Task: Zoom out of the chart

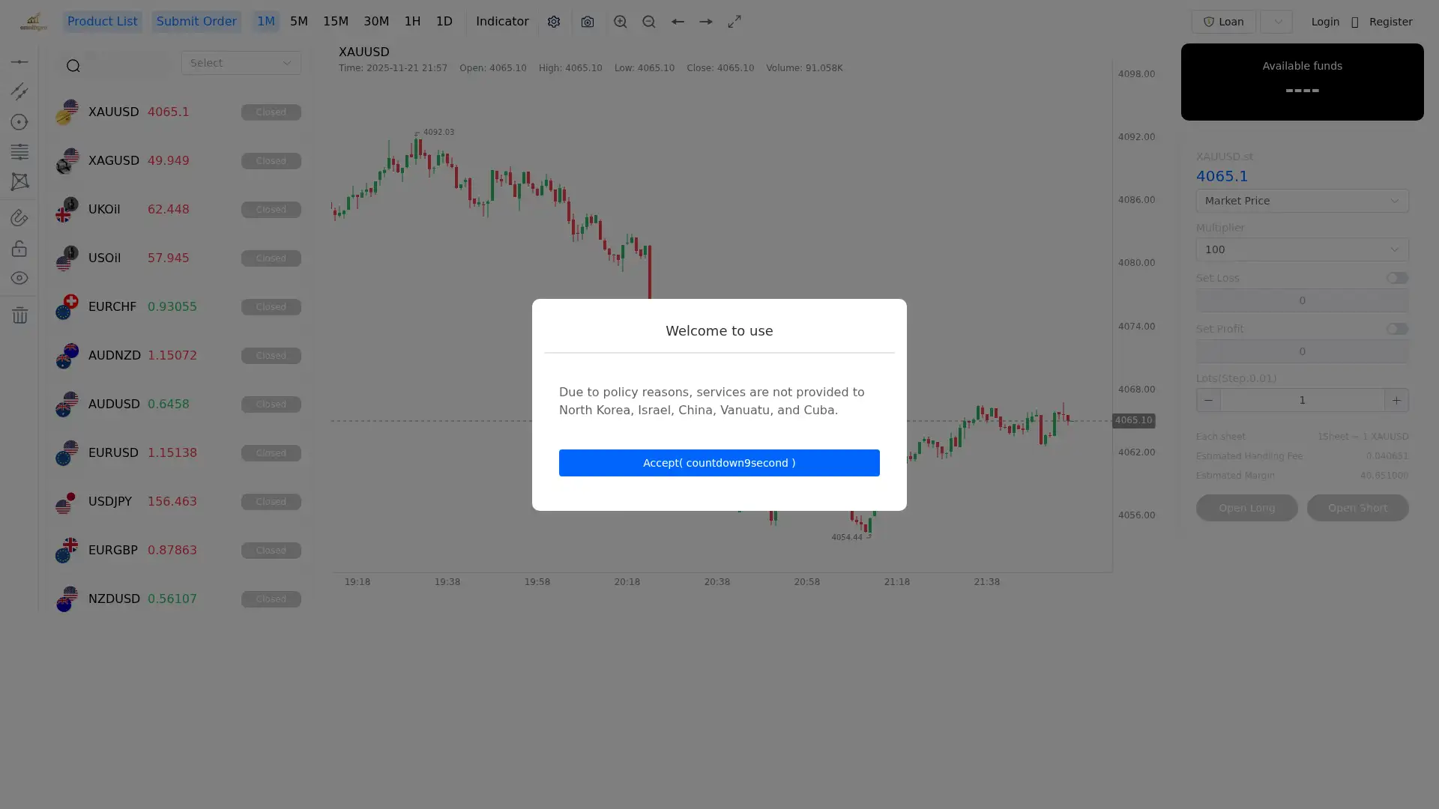Action: click(648, 22)
